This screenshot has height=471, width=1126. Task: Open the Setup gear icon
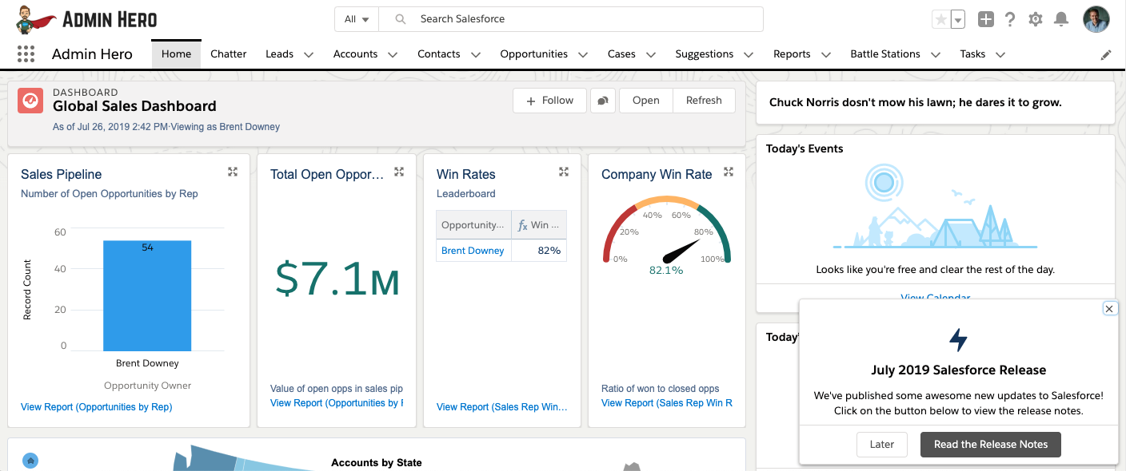[x=1036, y=20]
